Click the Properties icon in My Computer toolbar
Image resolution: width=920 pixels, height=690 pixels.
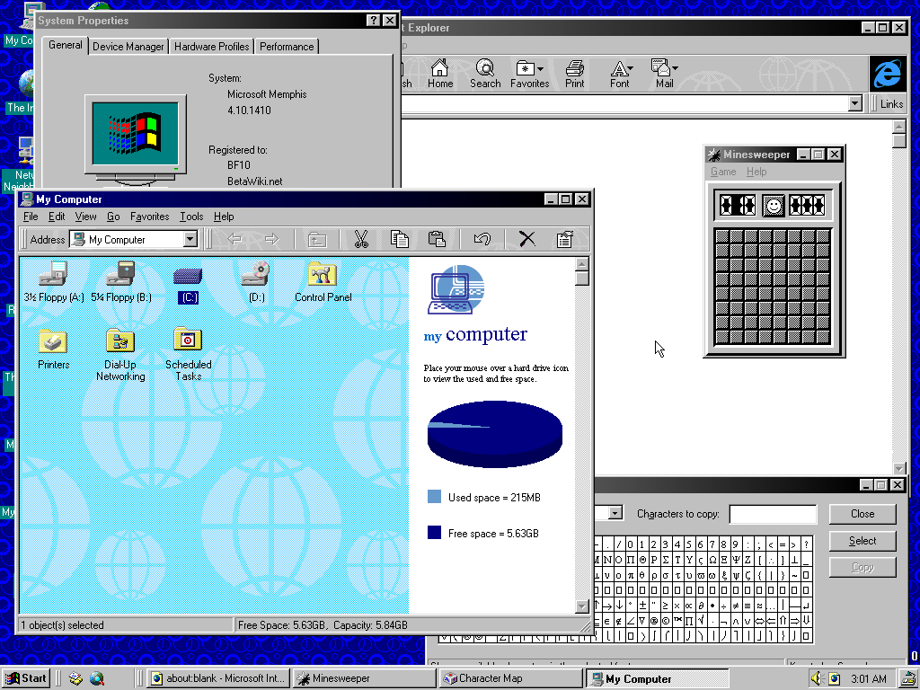[564, 239]
